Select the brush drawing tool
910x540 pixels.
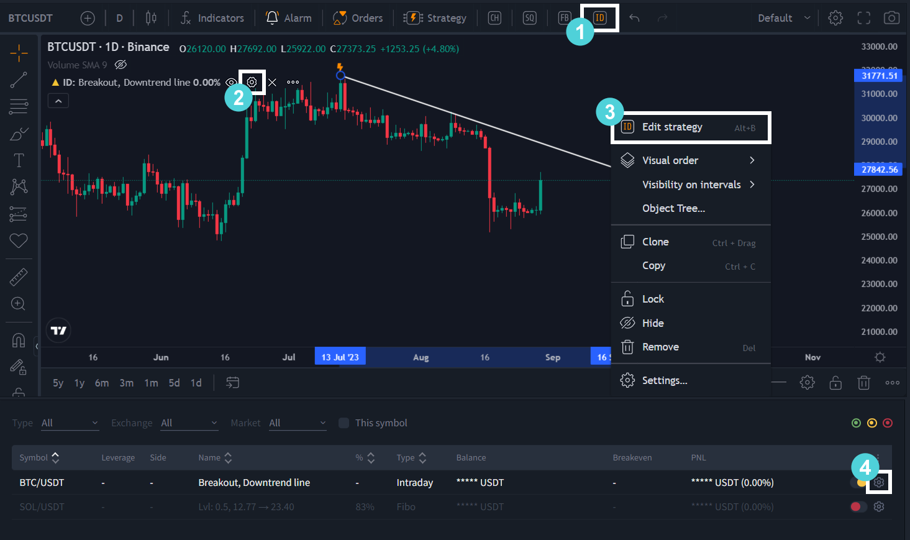click(19, 134)
